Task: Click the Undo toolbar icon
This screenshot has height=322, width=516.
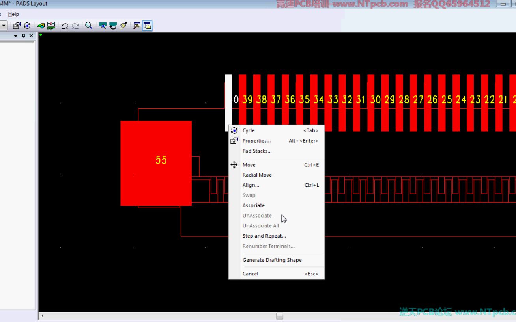Action: 65,26
